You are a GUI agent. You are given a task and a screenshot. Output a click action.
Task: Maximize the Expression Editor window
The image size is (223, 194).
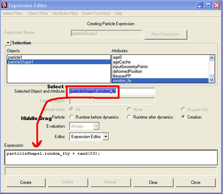tap(208, 5)
